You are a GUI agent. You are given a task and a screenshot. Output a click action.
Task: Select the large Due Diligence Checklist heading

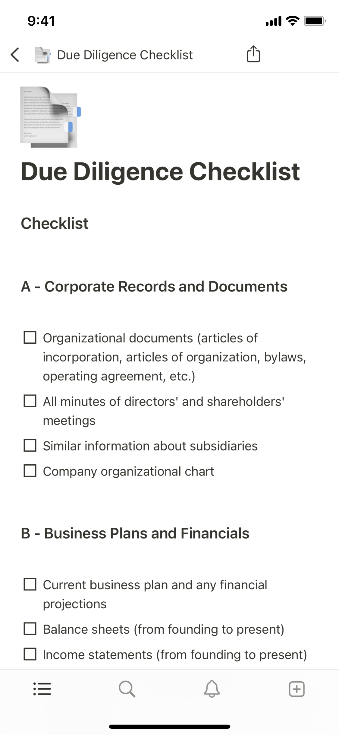pyautogui.click(x=160, y=172)
